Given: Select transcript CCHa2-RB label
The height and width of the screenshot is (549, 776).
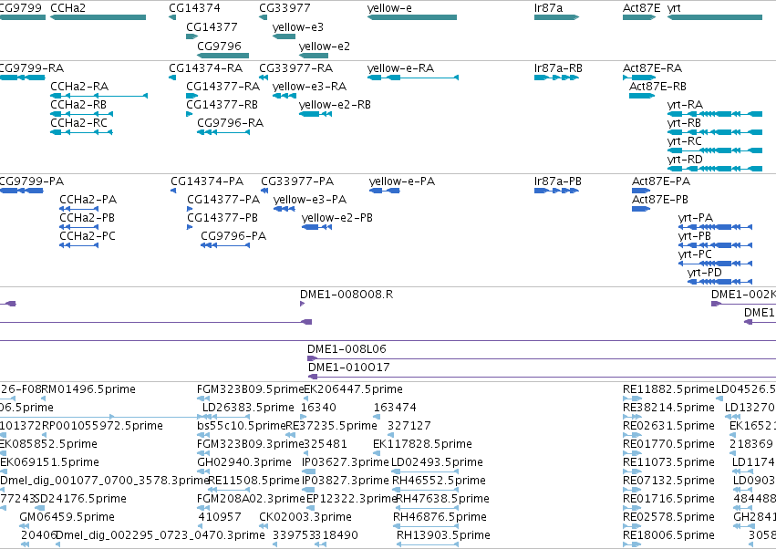Looking at the screenshot, I should point(78,105).
